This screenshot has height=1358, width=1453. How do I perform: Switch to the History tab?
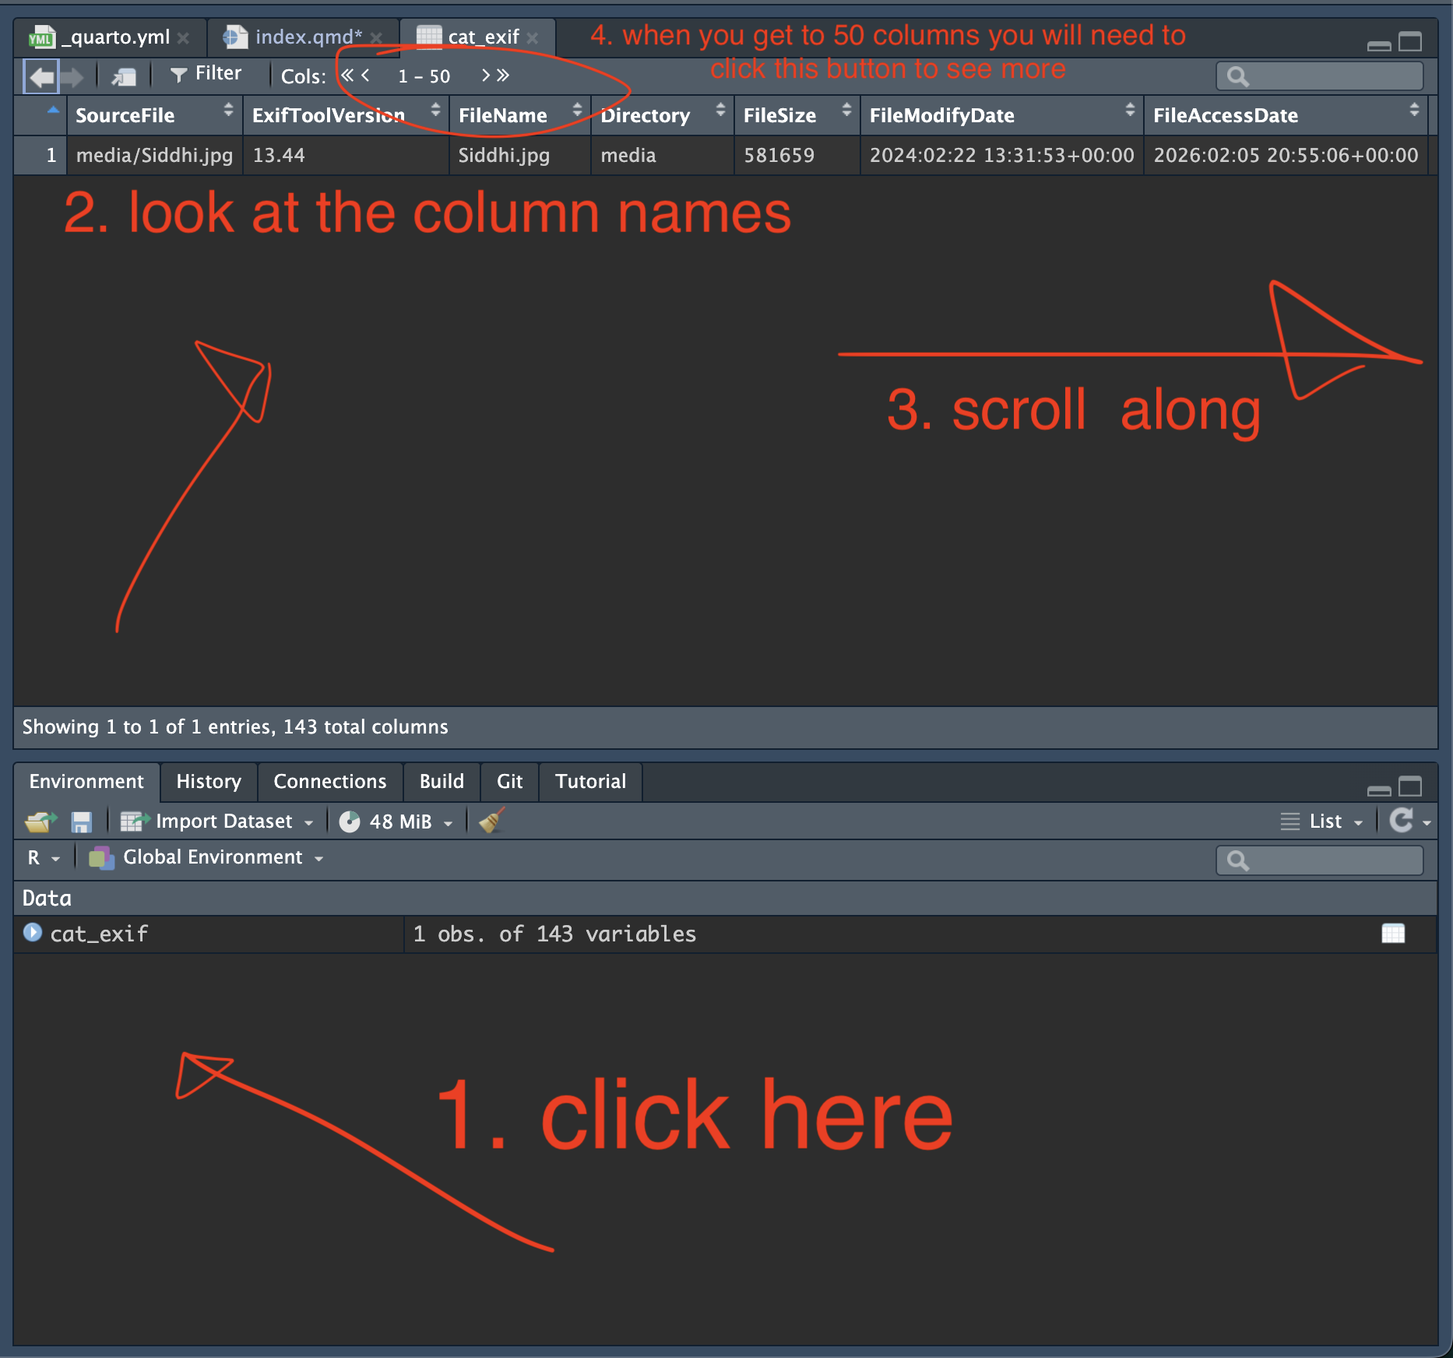(208, 781)
